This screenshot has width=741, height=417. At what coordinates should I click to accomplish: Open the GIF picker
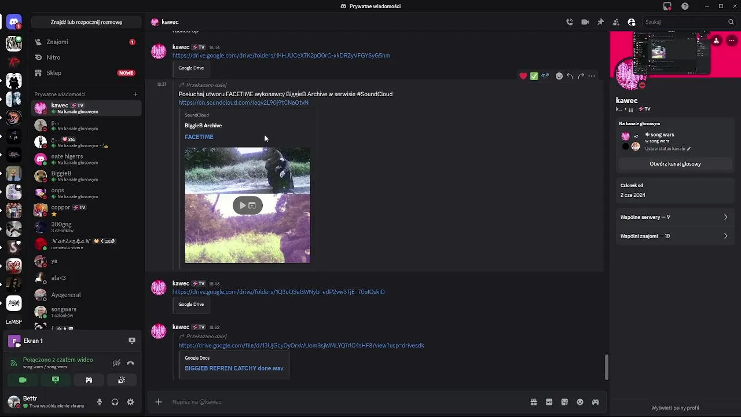point(549,402)
